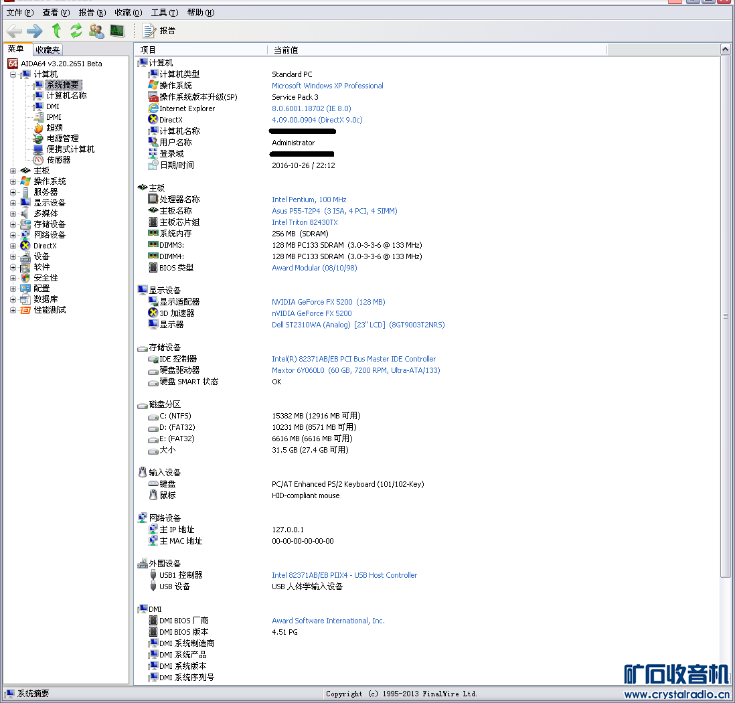The height and width of the screenshot is (703, 735).
Task: Click the scroll up arrow of vertical scrollbar
Action: 725,50
